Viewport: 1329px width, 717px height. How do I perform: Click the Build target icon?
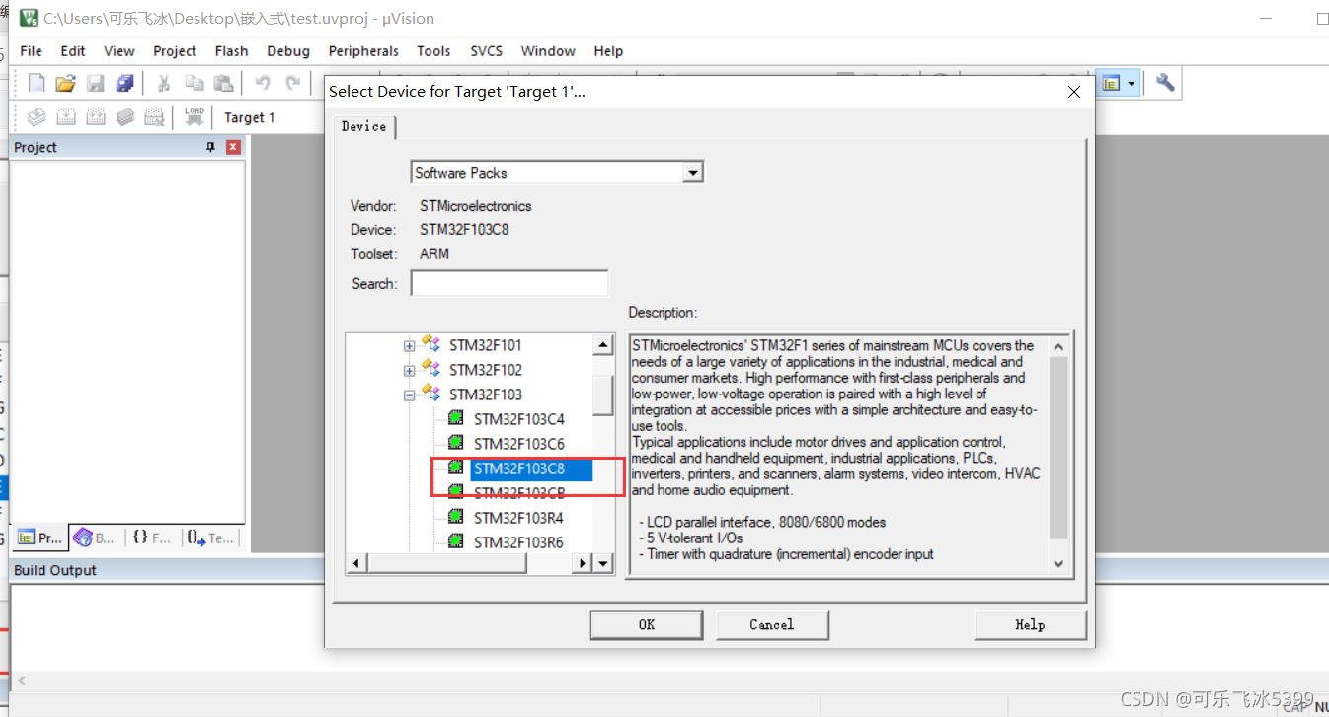tap(66, 117)
